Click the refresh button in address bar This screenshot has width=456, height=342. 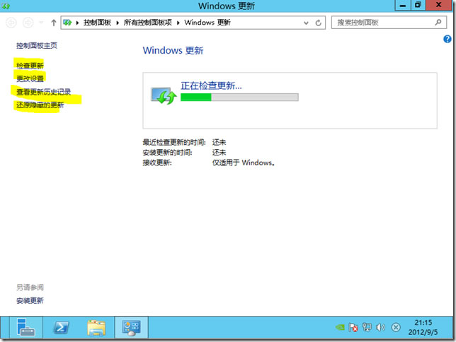319,23
